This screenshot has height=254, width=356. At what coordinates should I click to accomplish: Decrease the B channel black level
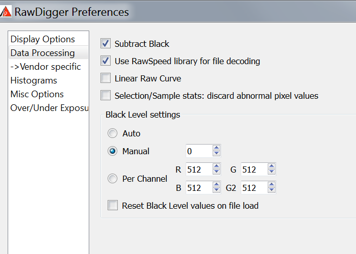pyautogui.click(x=217, y=190)
